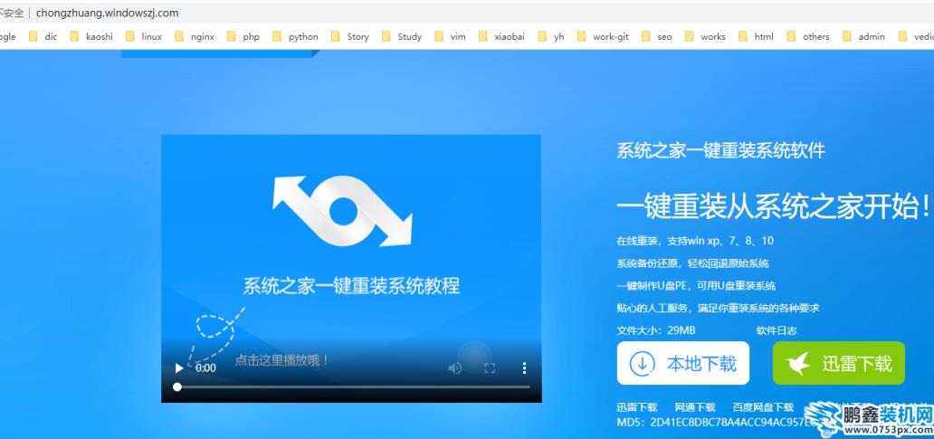Open the admin bookmark folder

(x=863, y=36)
